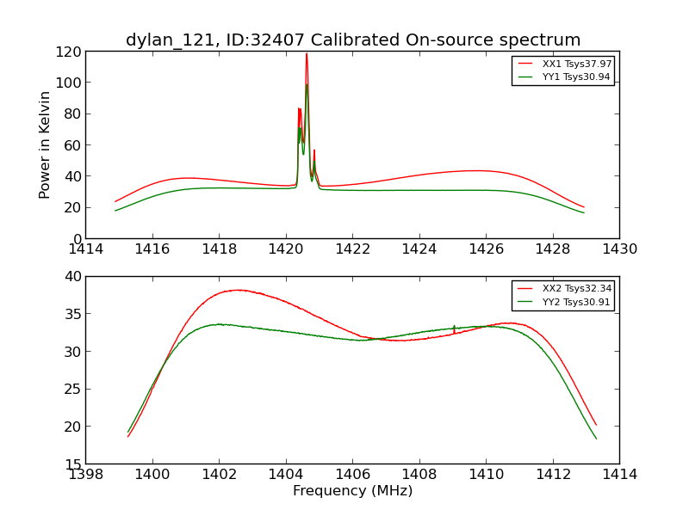Click y-axis tick label '15'
Viewport: 689px width, 516px height.
coord(73,464)
